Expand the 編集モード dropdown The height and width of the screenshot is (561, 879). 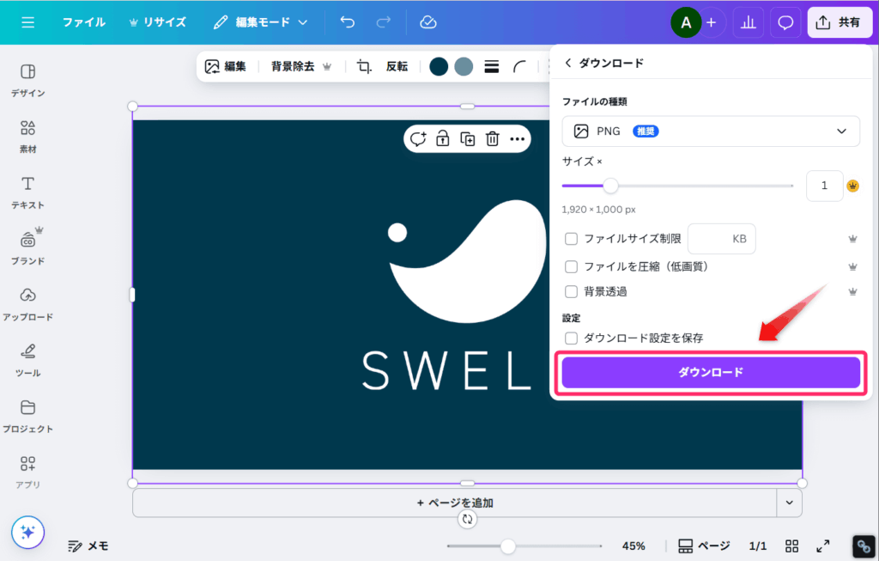coord(261,22)
